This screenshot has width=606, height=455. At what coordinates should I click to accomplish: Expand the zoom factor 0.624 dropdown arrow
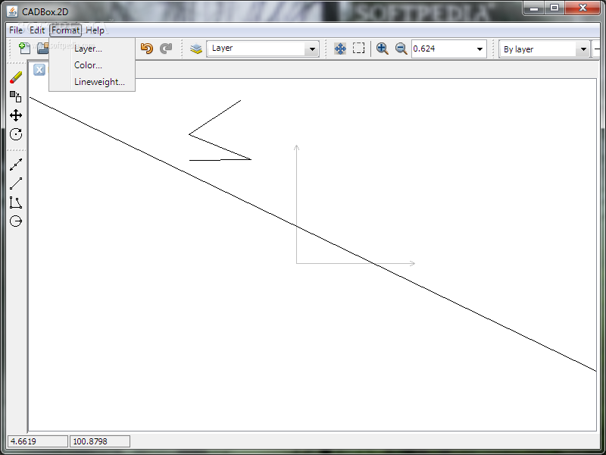(x=479, y=49)
